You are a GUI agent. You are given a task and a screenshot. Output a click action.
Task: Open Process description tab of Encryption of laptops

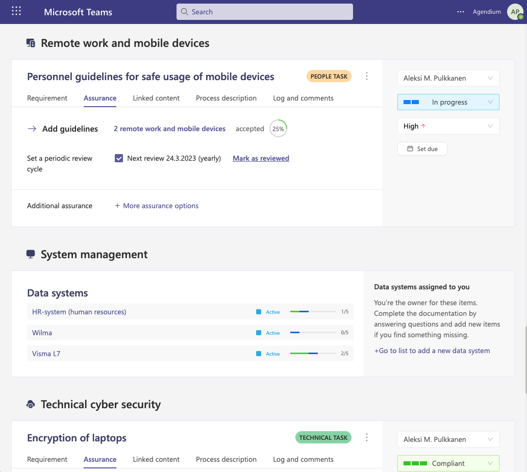[x=226, y=459]
